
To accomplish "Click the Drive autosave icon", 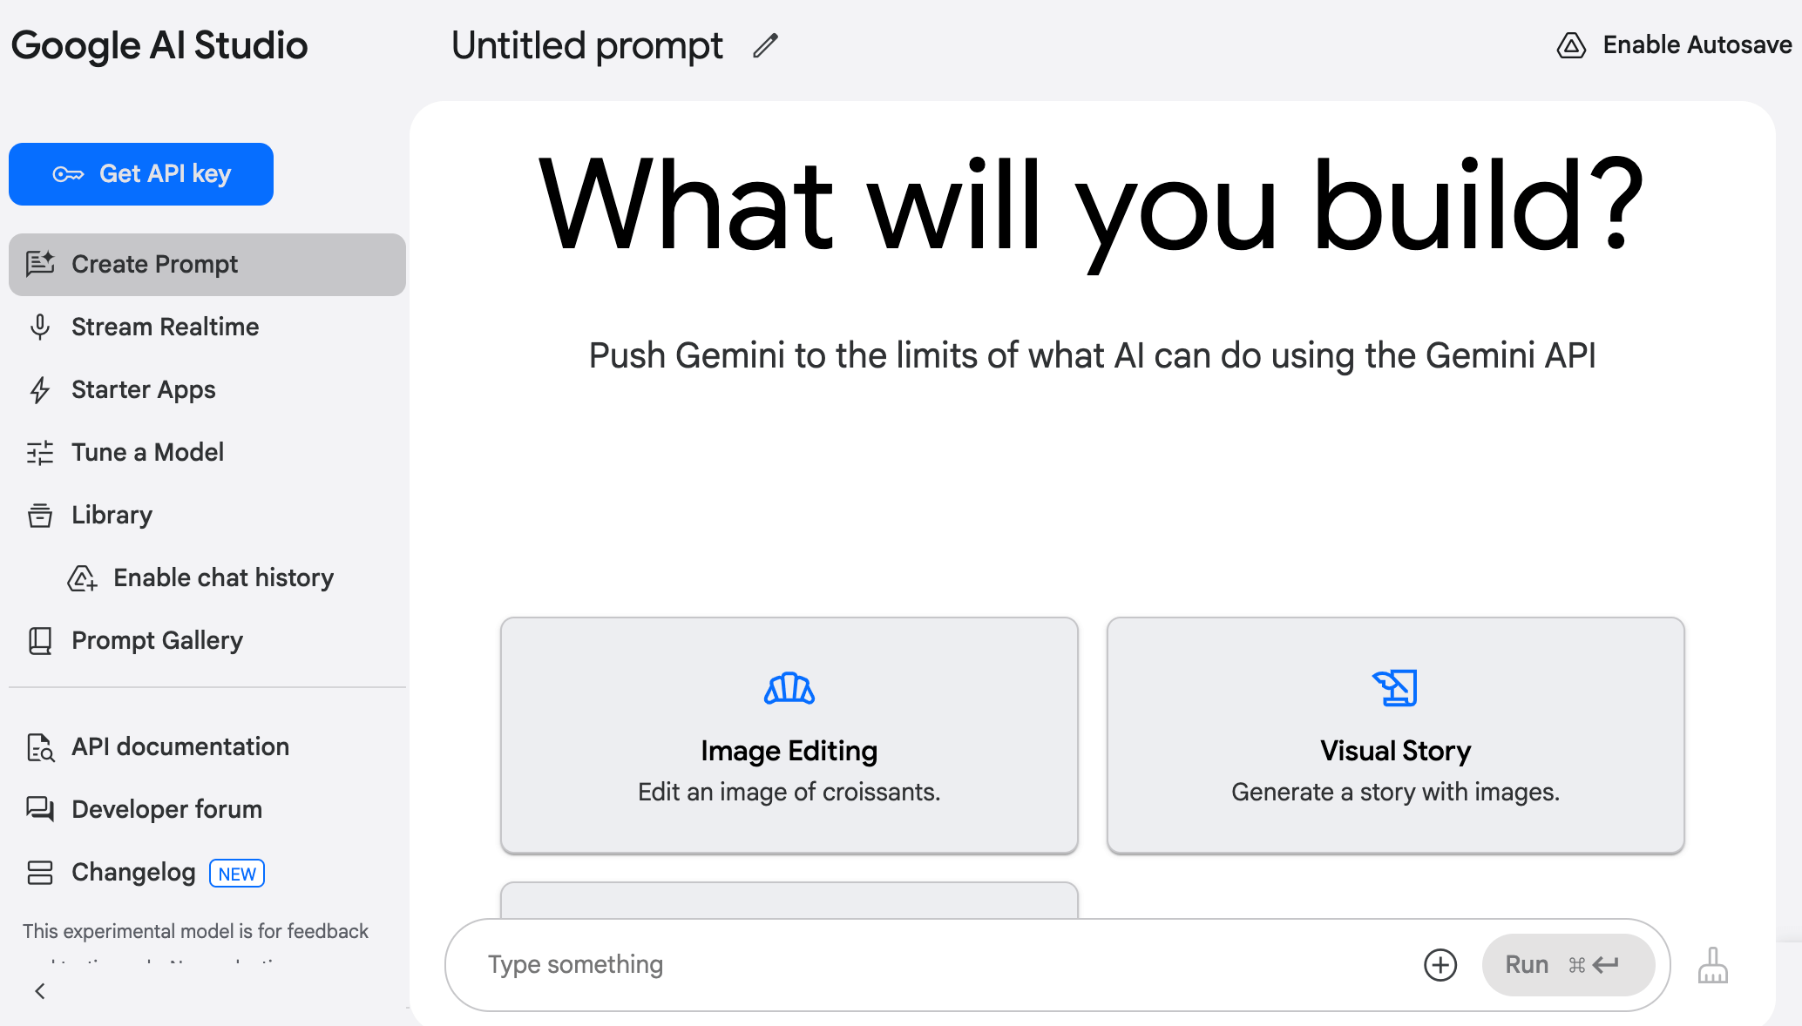I will (1571, 45).
